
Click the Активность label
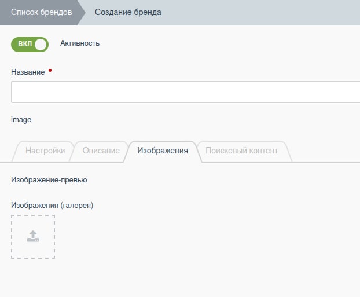coord(80,43)
